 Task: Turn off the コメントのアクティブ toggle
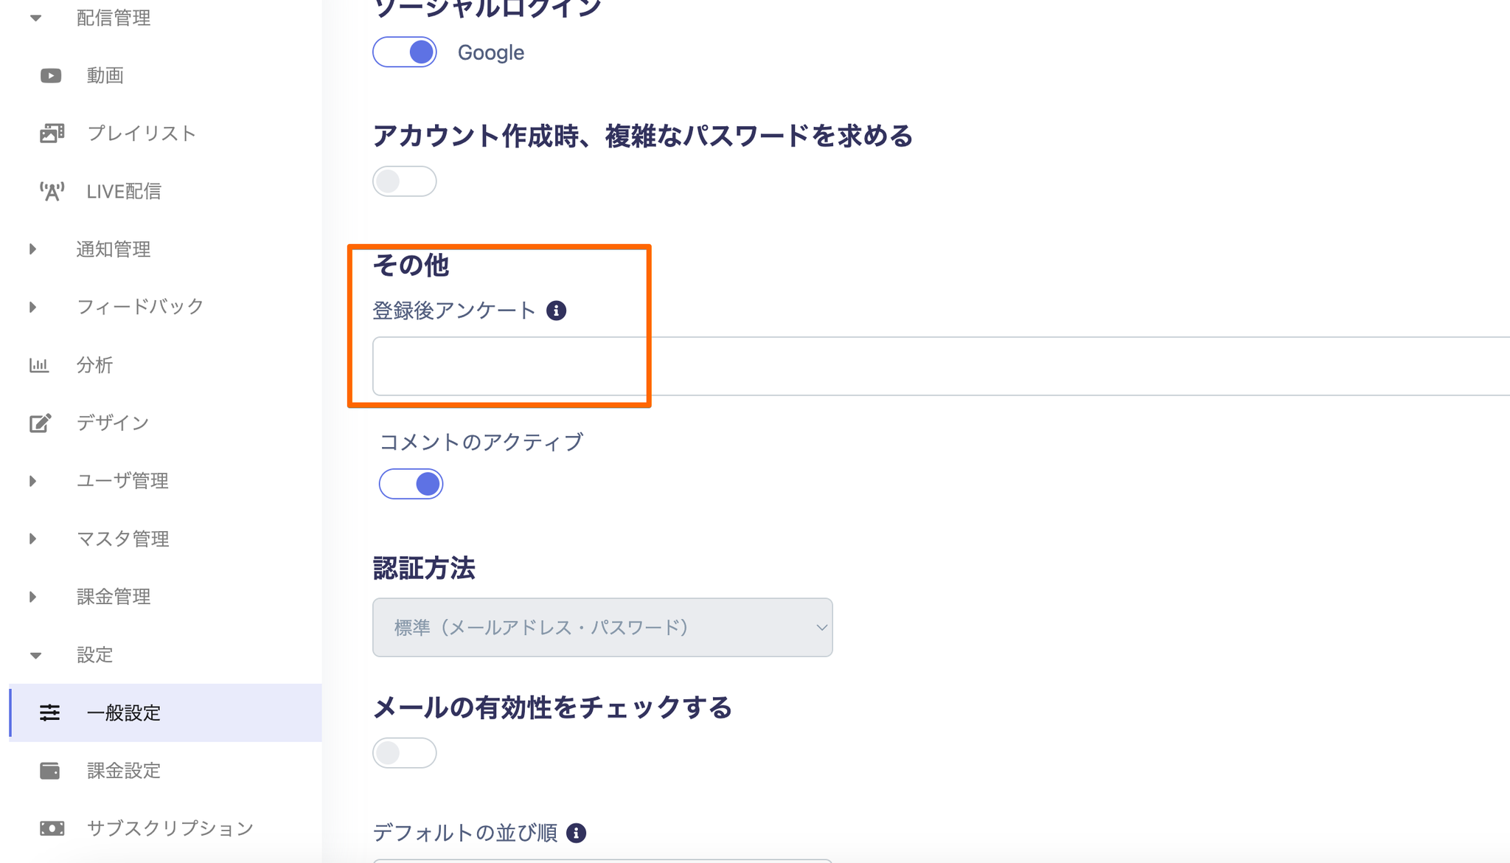click(411, 484)
